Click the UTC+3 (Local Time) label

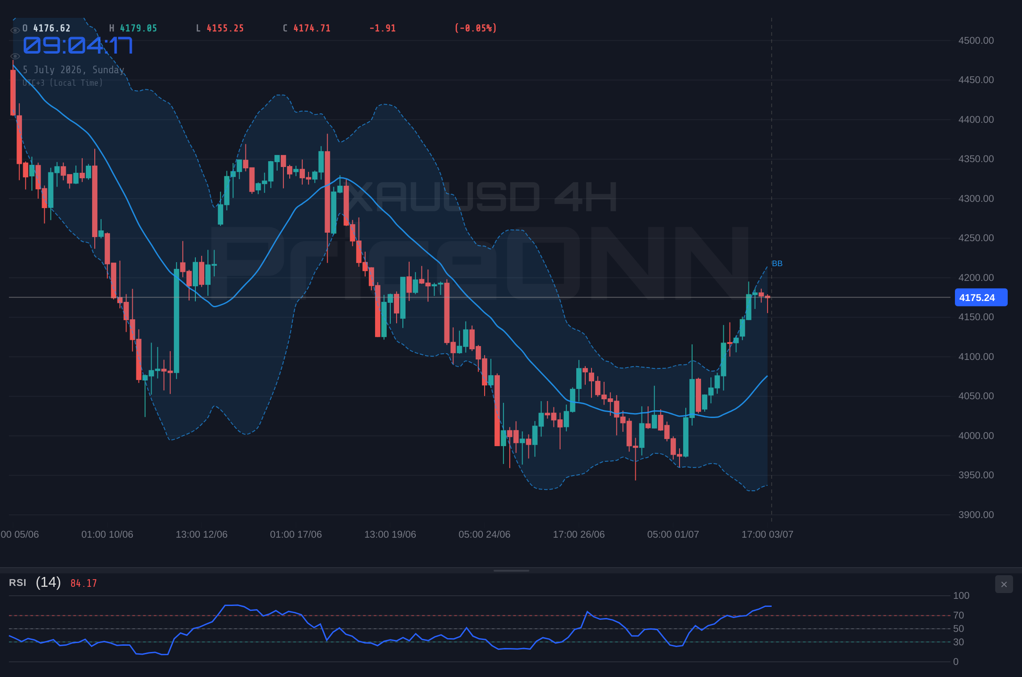click(63, 83)
